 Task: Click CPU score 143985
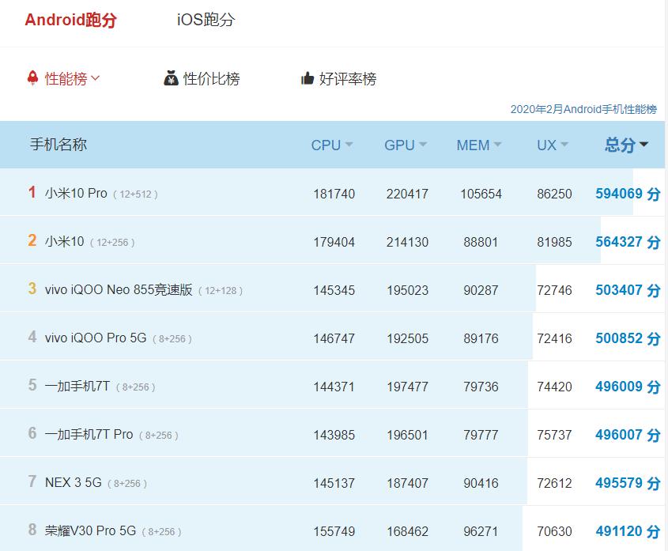click(334, 435)
